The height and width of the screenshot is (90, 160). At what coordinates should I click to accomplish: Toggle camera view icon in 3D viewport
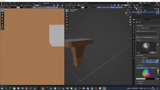click(130, 22)
